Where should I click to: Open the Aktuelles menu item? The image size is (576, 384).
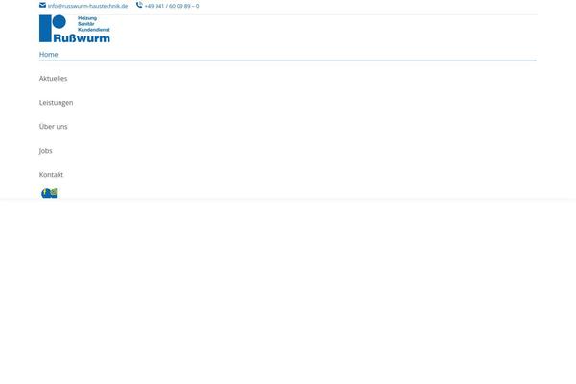[53, 79]
